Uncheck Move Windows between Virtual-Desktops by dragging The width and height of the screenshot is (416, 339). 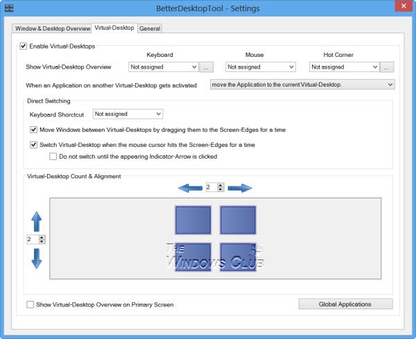coord(33,130)
